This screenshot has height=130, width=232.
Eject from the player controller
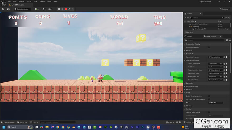[x=69, y=9]
